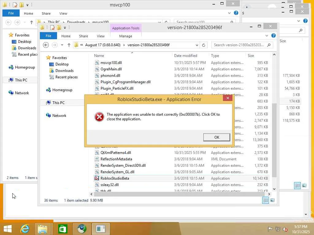Image resolution: width=314 pixels, height=235 pixels.
Task: Click Up arrow in front Explorer window
Action: pyautogui.click(x=69, y=45)
